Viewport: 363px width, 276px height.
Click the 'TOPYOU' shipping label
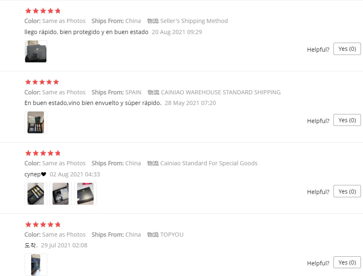172,235
